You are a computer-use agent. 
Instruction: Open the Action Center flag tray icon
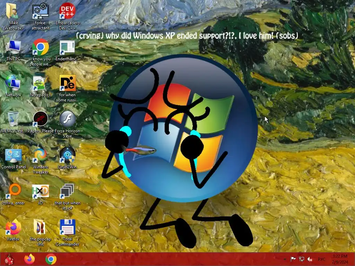(x=293, y=259)
